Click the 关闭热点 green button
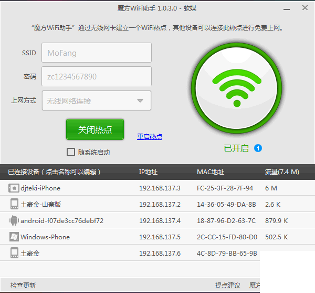 pyautogui.click(x=95, y=129)
